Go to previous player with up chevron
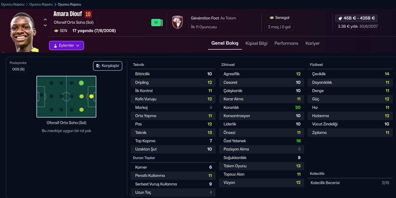Image resolution: width=396 pixels, height=198 pixels. [45, 19]
